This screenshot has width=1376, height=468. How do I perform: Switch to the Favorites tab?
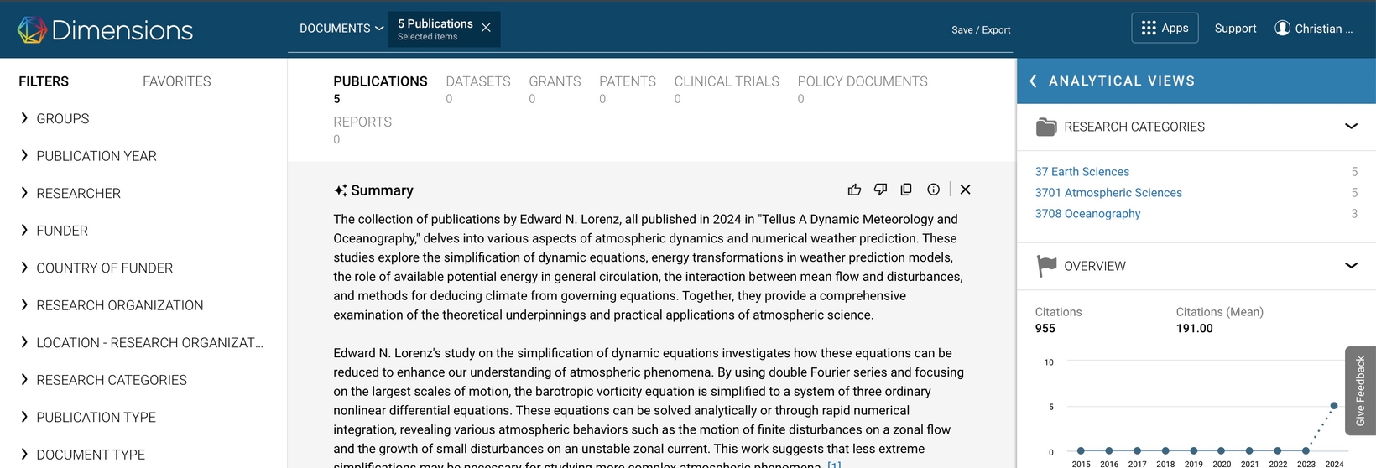pyautogui.click(x=176, y=81)
